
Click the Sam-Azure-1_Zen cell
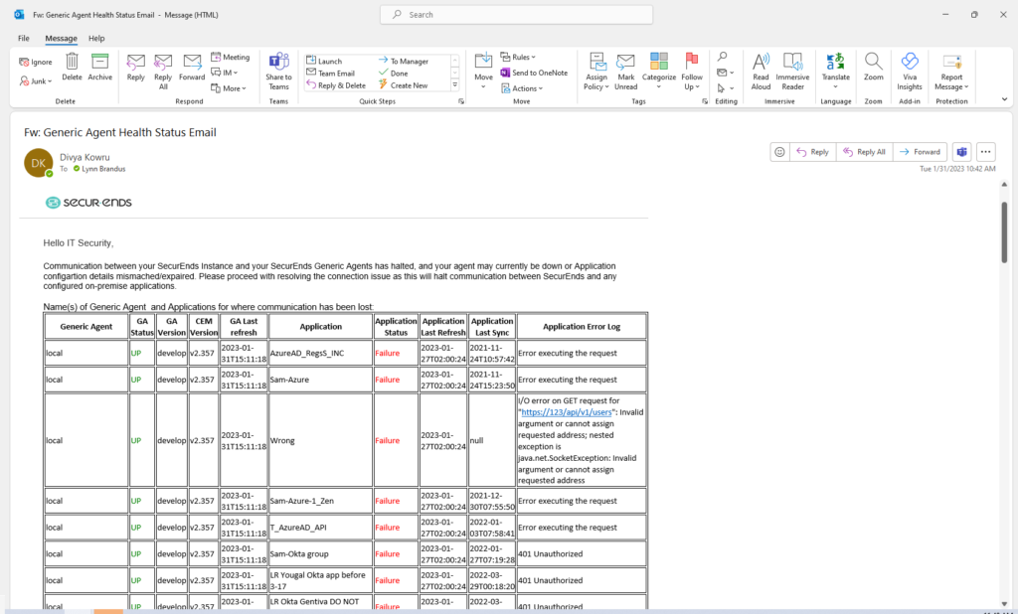click(x=321, y=501)
